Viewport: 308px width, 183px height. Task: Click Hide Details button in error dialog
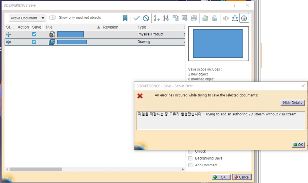[293, 103]
